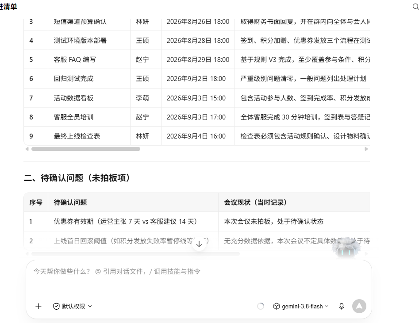Click the first table's scrollbar right arrow
This screenshot has width=419, height=323.
(366, 149)
